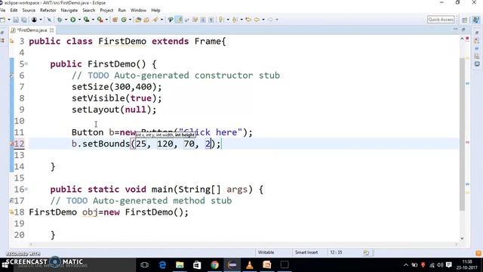Click the Search flashlight toolbar icon
The height and width of the screenshot is (272, 483).
155,20
